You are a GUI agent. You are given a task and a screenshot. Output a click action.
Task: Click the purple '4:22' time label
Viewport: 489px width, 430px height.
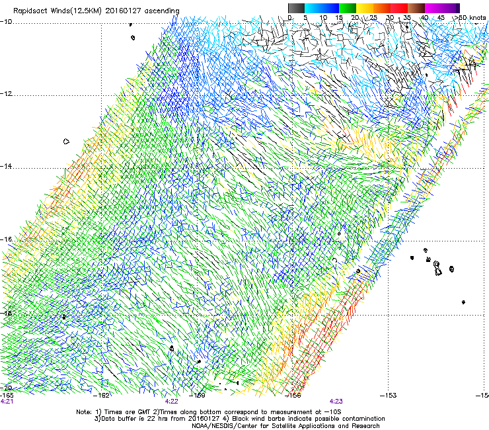172,402
